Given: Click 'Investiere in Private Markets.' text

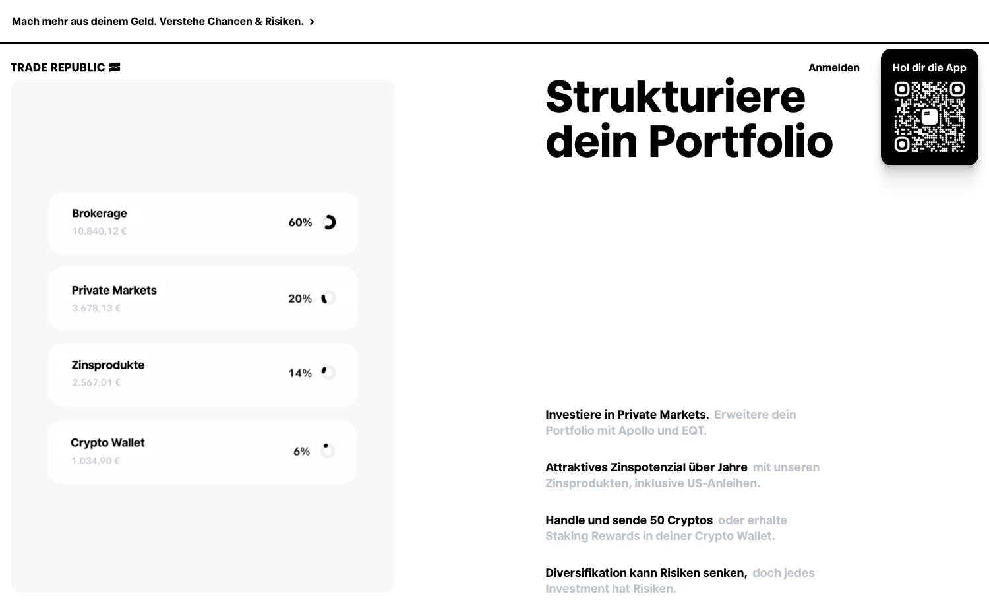Looking at the screenshot, I should (627, 415).
